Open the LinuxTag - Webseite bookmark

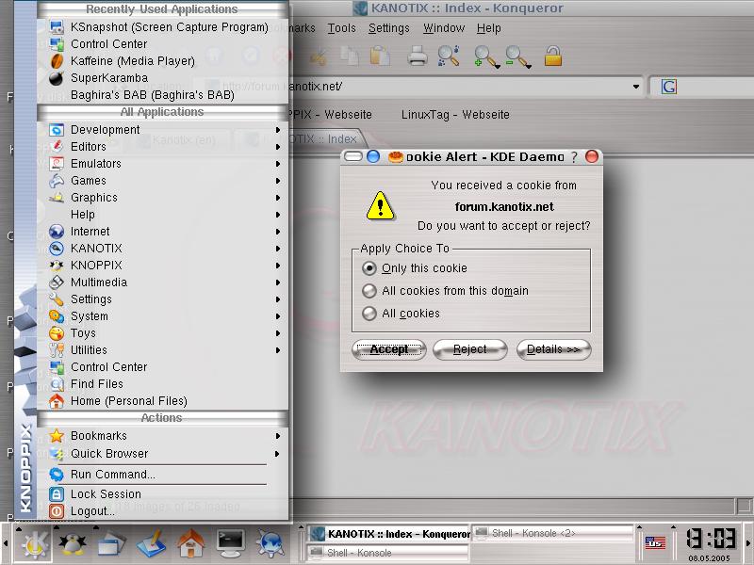(x=455, y=115)
